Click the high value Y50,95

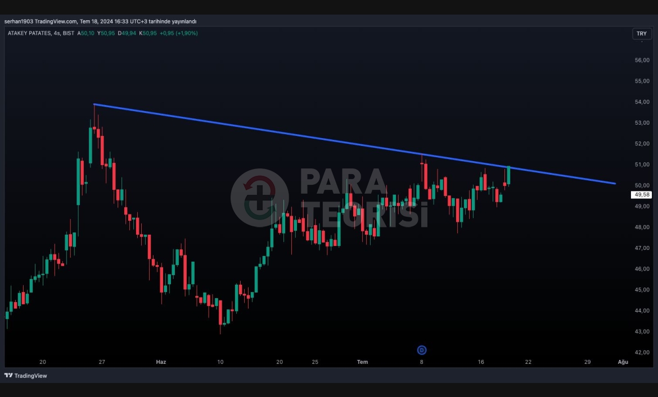coord(106,33)
